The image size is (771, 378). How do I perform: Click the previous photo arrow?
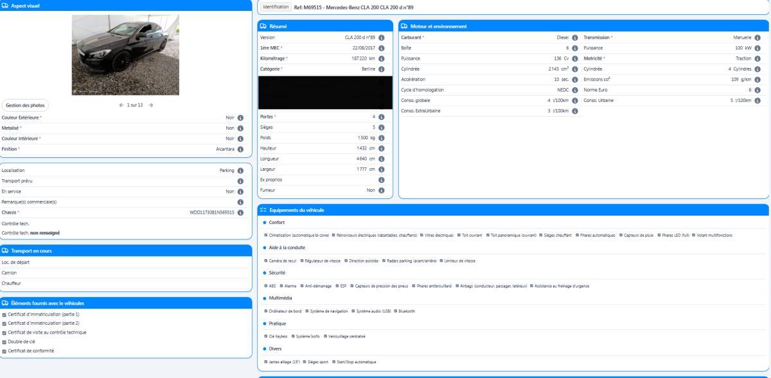pyautogui.click(x=121, y=105)
